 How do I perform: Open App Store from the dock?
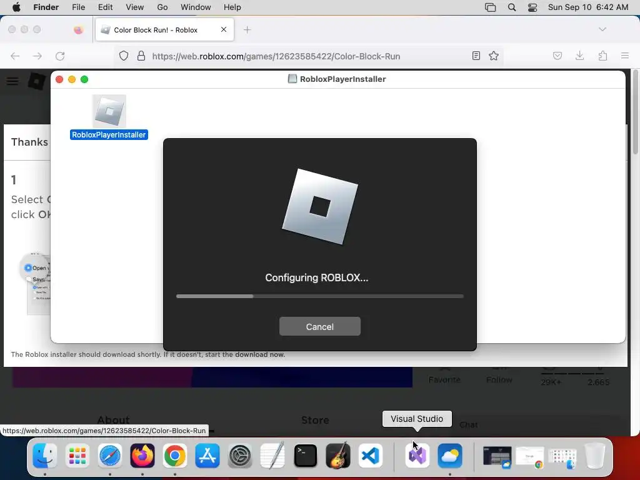click(x=207, y=456)
